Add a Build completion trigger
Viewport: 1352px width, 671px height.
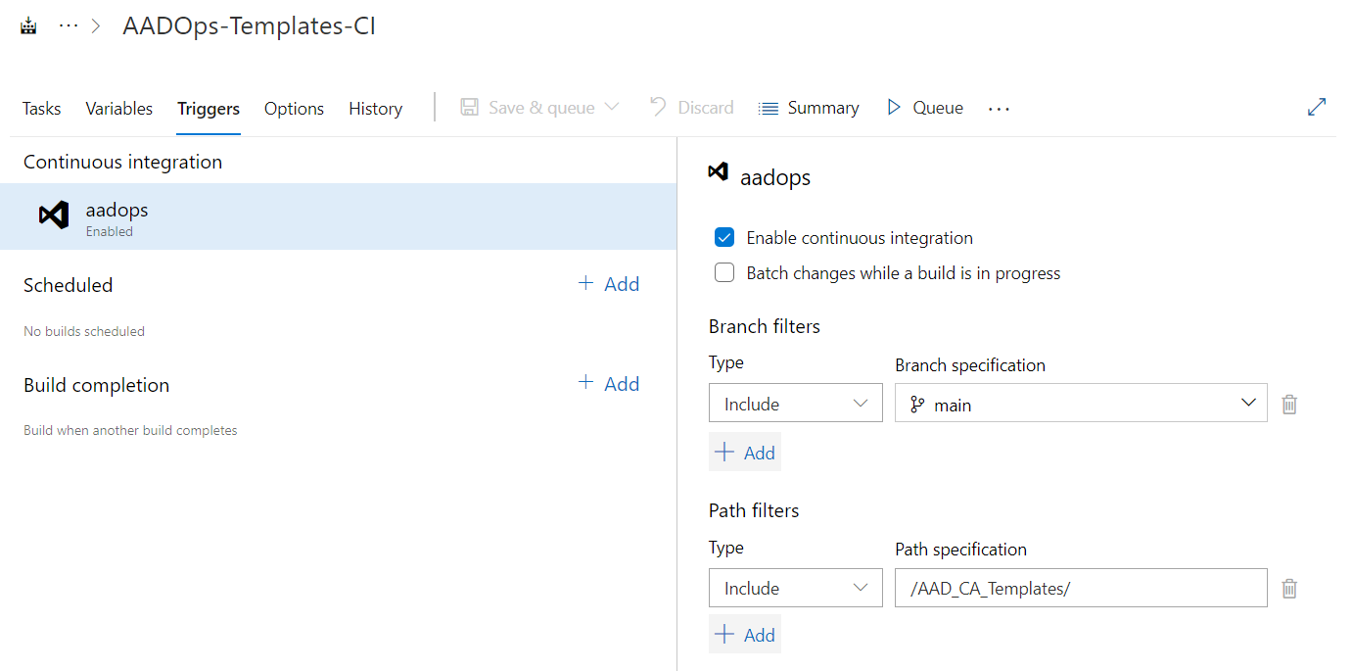coord(609,384)
